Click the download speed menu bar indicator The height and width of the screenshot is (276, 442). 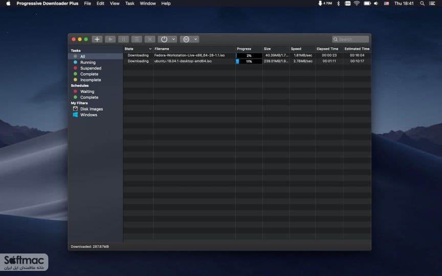coord(325,4)
